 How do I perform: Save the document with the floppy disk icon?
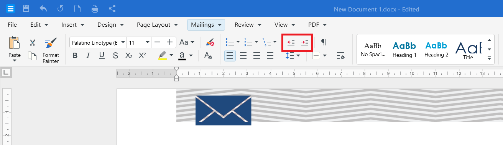tap(26, 8)
